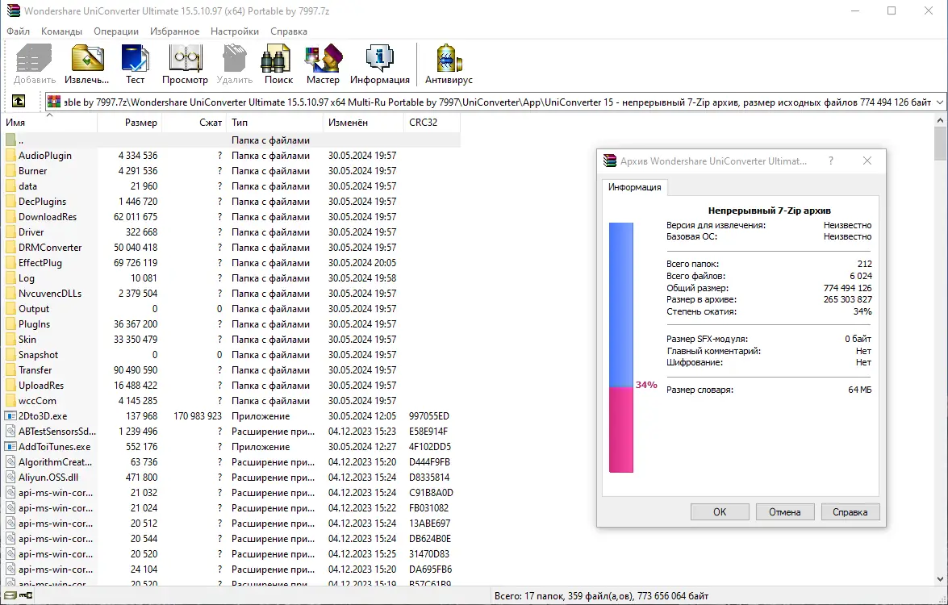Confirm the archive dialog with ОК
Image resolution: width=948 pixels, height=605 pixels.
(x=719, y=511)
